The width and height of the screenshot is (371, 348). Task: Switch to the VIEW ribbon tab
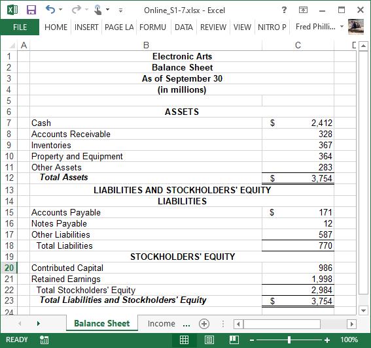coord(242,27)
